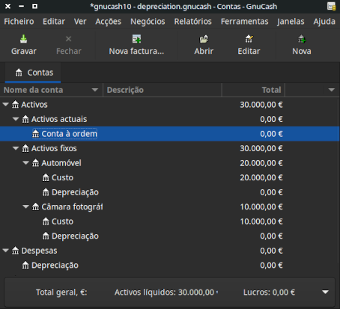
Task: Maximize the GnuCash window
Action: click(x=35, y=6)
